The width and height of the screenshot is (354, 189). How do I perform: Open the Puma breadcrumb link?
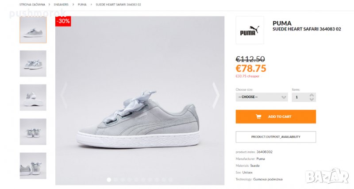coord(82,4)
